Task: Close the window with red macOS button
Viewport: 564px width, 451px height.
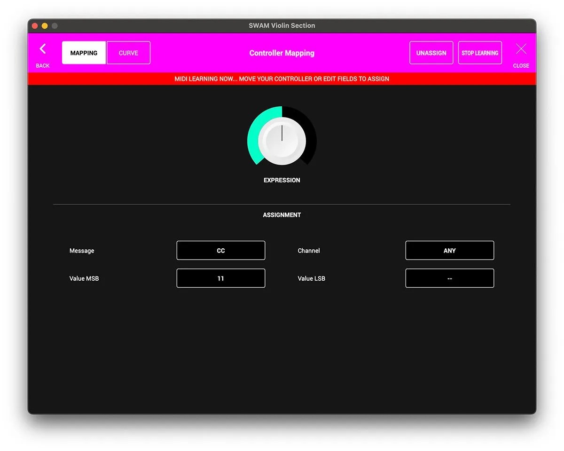Action: click(x=35, y=26)
